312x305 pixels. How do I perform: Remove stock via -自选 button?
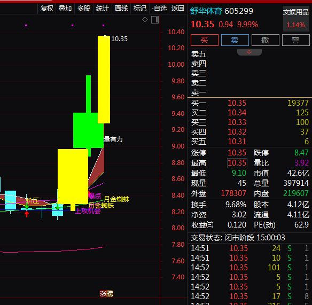(x=159, y=9)
